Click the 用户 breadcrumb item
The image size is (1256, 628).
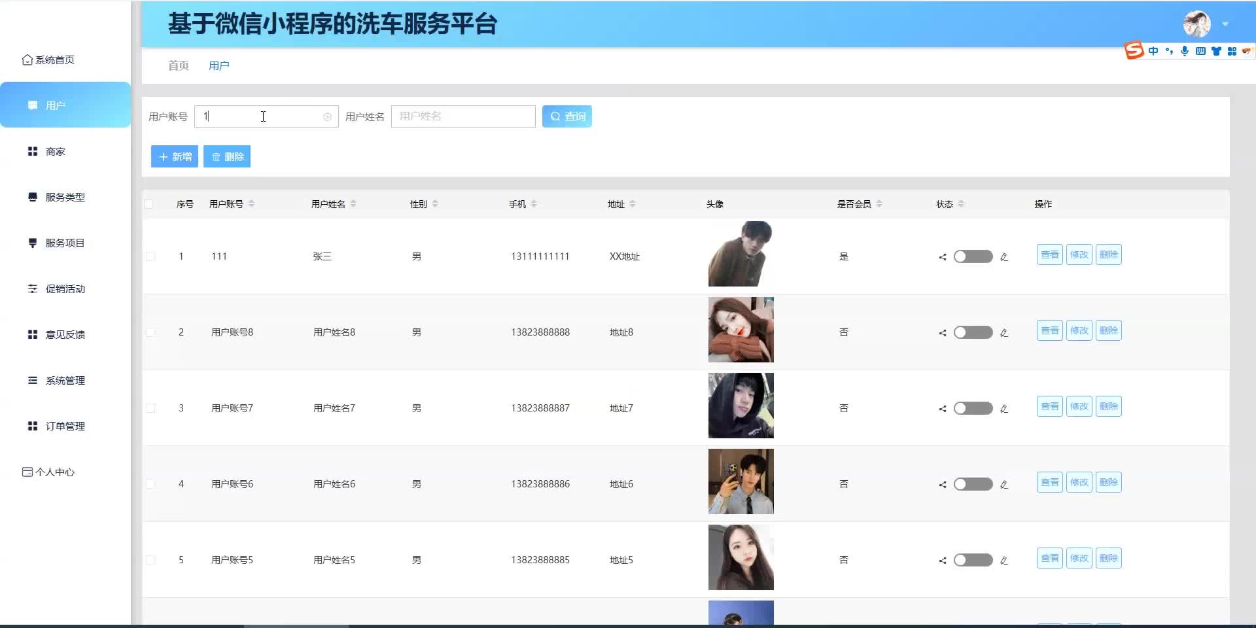[219, 65]
